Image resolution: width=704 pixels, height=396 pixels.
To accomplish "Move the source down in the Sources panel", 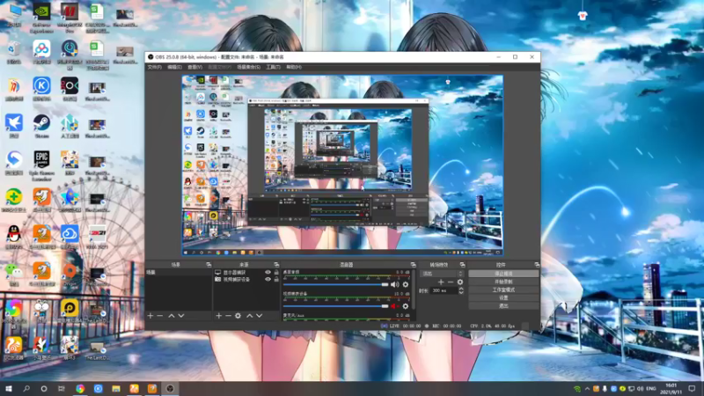I will click(x=259, y=316).
